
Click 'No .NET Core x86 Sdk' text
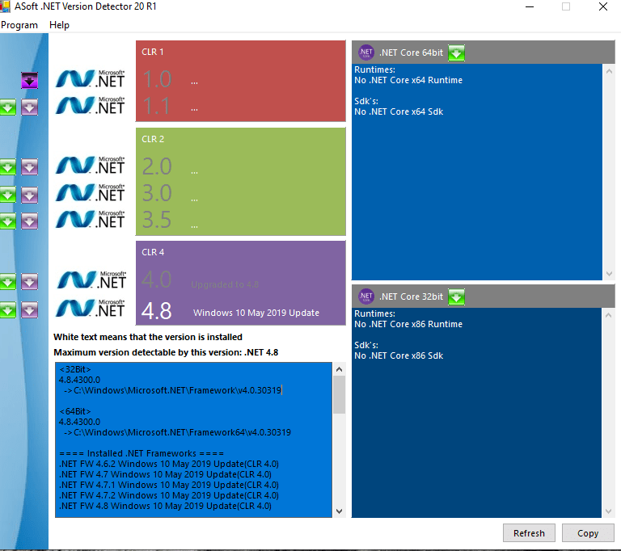399,355
